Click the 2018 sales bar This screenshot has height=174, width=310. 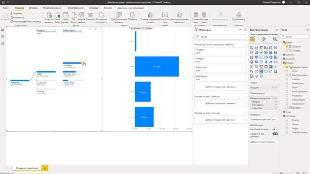pos(157,67)
